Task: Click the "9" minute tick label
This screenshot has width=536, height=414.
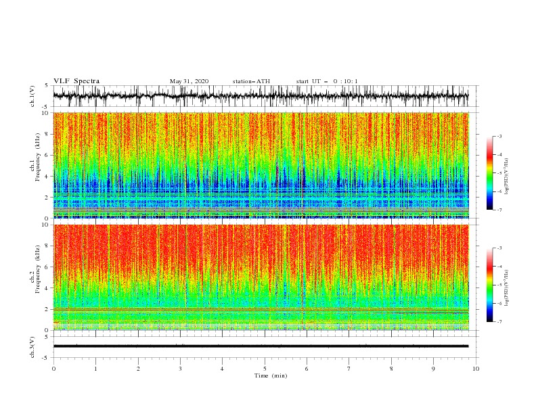Action: click(433, 369)
